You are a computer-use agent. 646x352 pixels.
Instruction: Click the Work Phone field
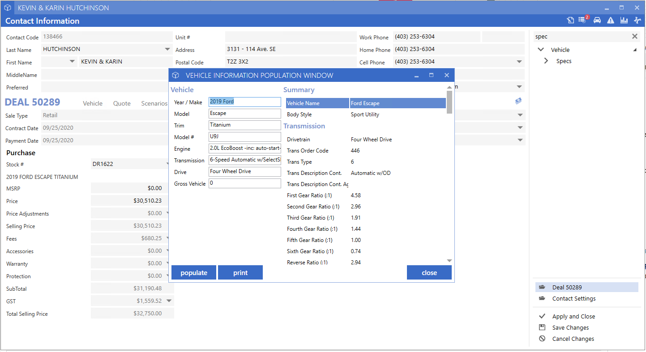point(436,37)
